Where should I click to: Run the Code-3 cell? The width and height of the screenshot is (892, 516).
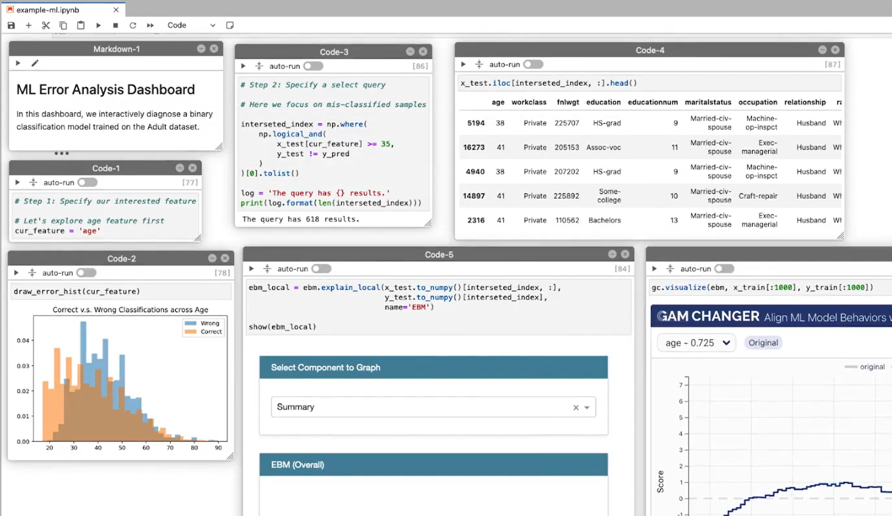coord(243,66)
